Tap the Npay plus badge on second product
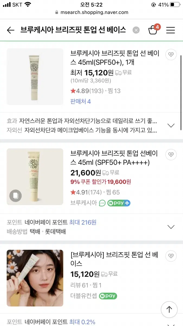Screen dimensions: 183x326 coord(119,203)
